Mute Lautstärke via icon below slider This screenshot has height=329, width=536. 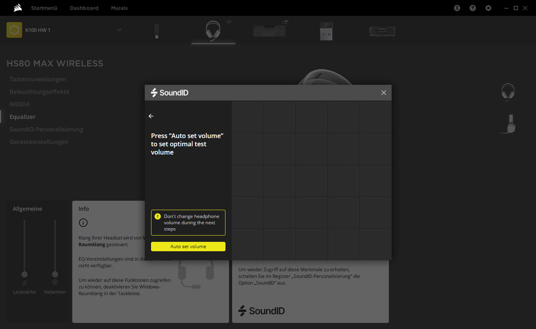tap(25, 283)
